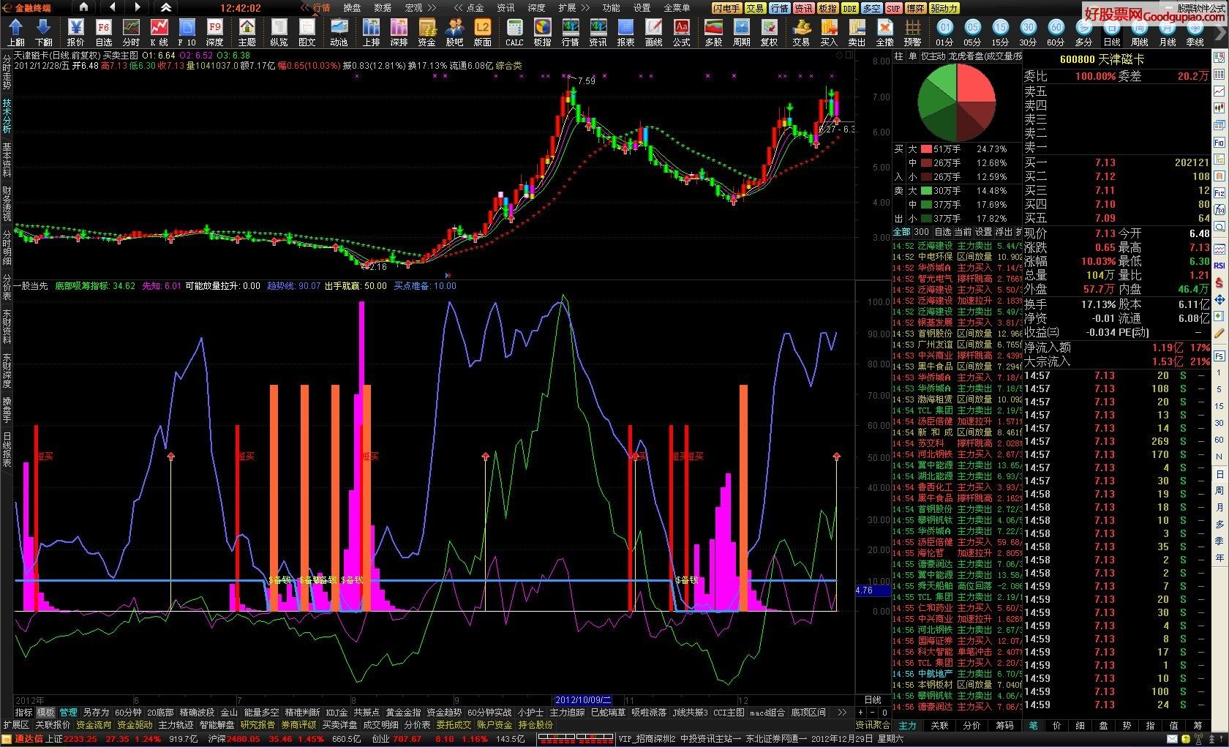Click the 闪电手 quick trade button
The image size is (1229, 747).
[726, 8]
